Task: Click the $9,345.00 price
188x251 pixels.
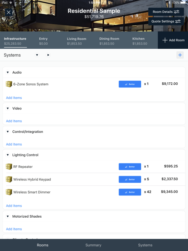Action: coord(169,192)
